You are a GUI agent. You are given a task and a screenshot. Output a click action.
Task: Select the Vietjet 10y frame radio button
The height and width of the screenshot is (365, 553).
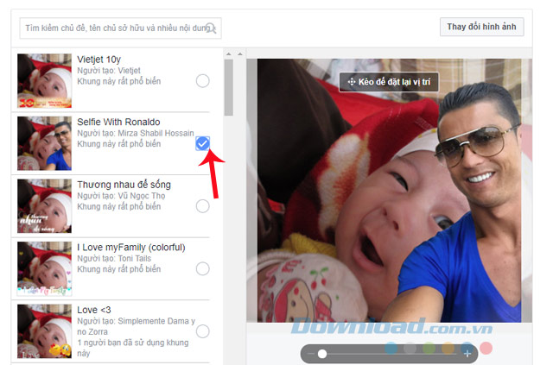[x=202, y=81]
